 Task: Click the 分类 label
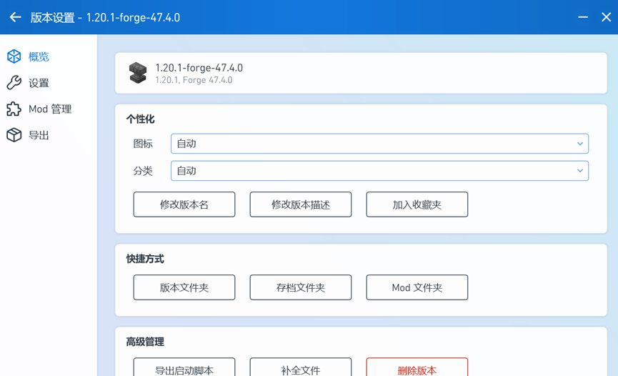[x=143, y=171]
